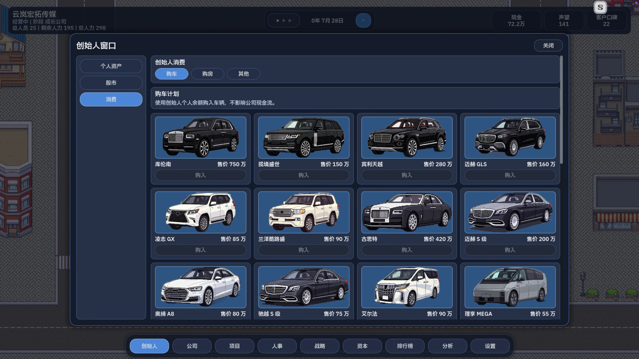The height and width of the screenshot is (359, 639).
Task: Open the 购房 tab
Action: pos(208,74)
